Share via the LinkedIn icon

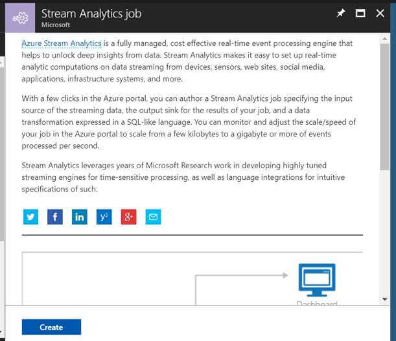80,217
